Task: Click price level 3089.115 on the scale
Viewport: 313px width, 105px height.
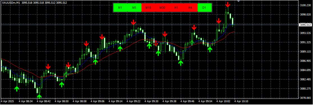Action: pyautogui.click(x=306, y=52)
